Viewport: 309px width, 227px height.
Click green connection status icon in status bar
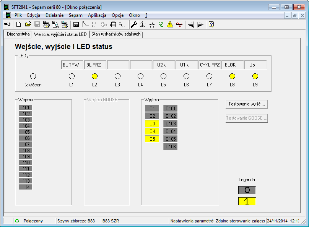(x=17, y=221)
